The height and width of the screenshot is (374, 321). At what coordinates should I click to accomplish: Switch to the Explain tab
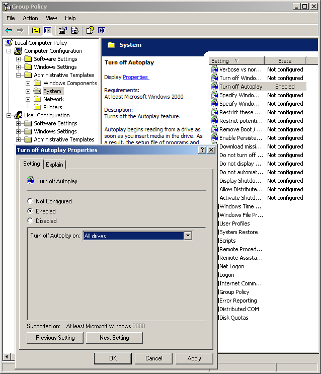[55, 165]
